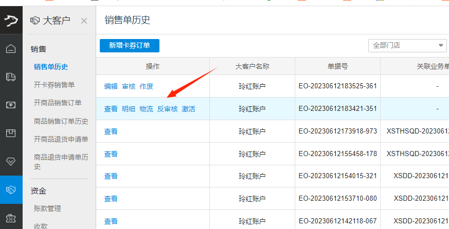Click 反审核 link in highlighted row
The image size is (449, 229).
point(168,109)
